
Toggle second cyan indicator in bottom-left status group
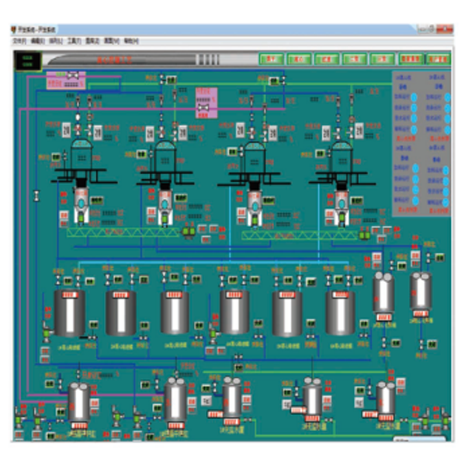coord(415,179)
